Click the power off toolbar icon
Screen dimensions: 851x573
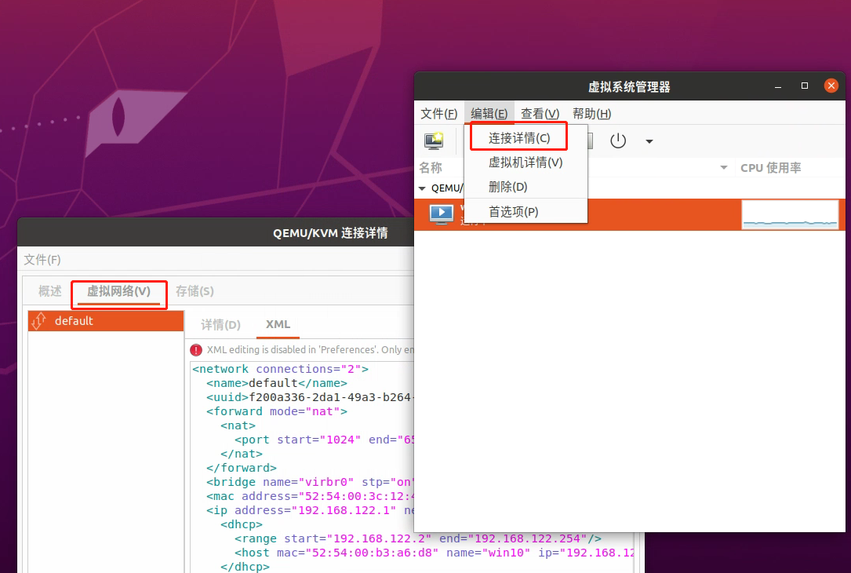(x=618, y=141)
